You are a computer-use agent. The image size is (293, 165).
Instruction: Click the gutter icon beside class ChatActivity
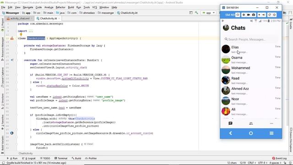coord(12,38)
